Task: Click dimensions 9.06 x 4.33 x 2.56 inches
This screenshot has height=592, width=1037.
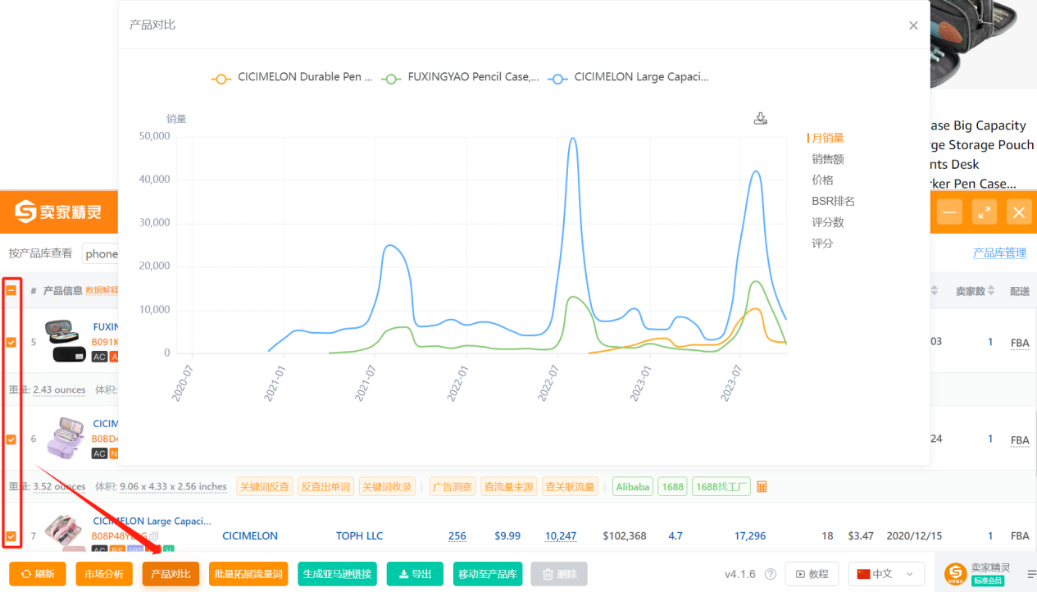Action: coord(173,487)
